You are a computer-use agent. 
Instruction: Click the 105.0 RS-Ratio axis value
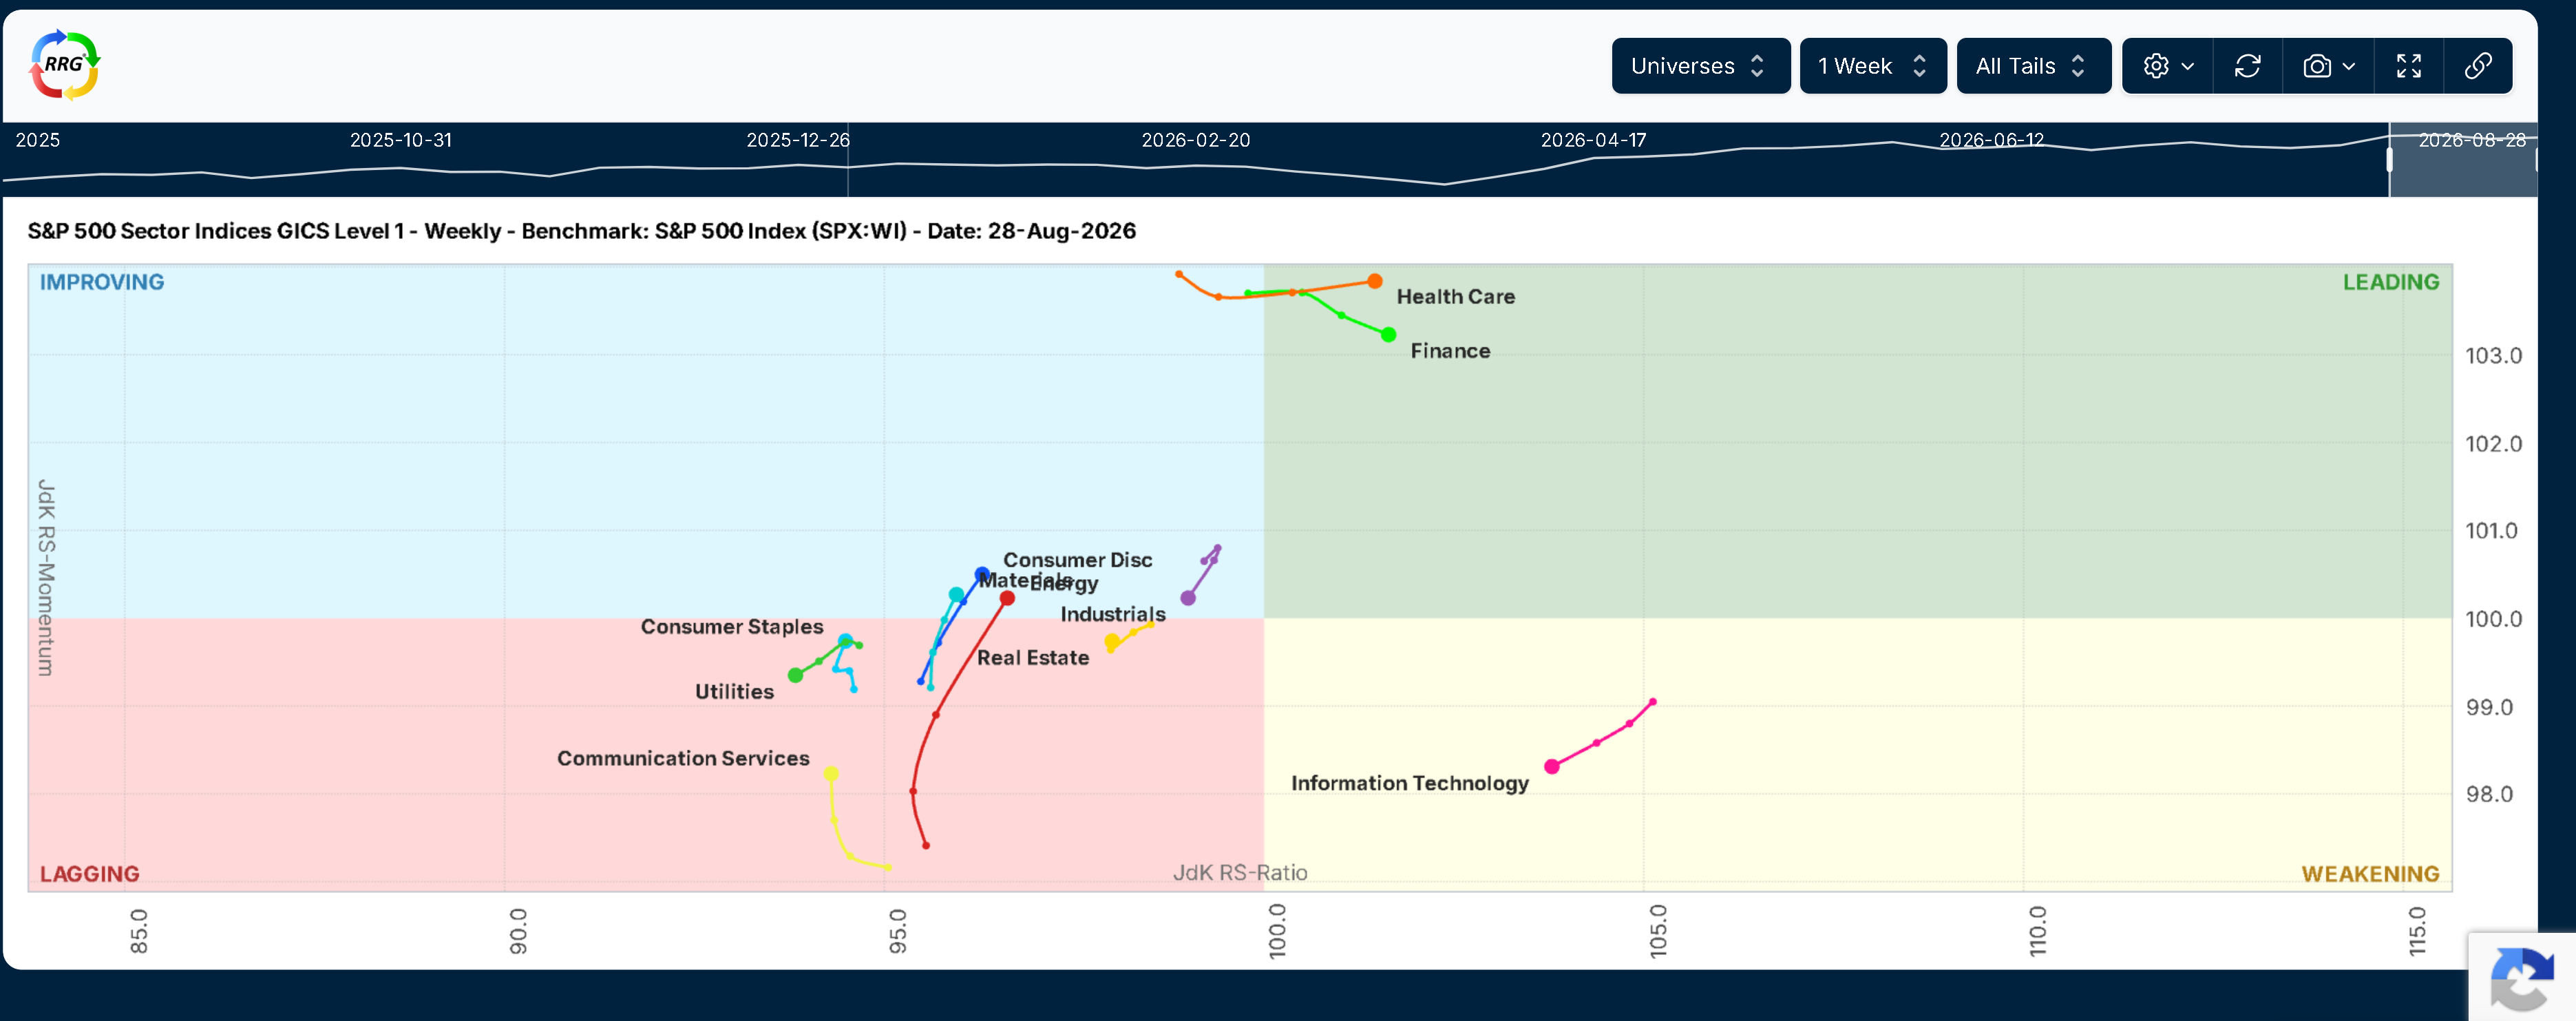click(x=1658, y=931)
